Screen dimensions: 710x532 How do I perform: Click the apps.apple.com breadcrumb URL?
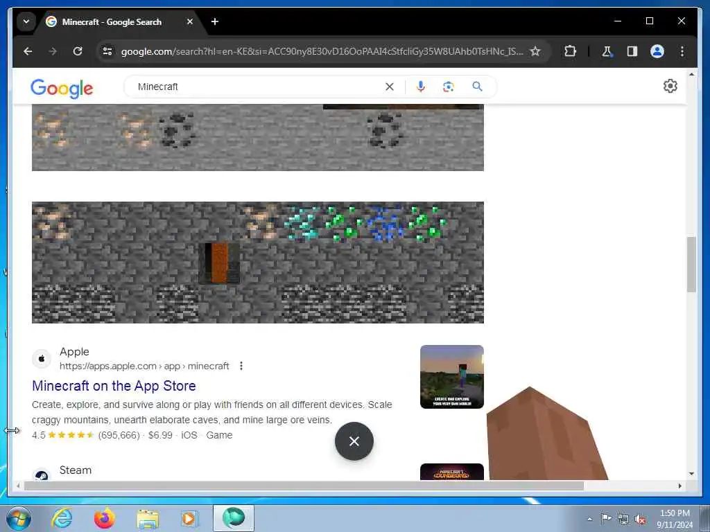pos(144,366)
